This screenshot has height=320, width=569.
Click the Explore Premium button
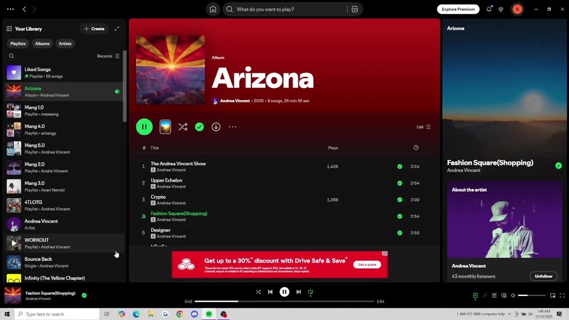(x=458, y=9)
